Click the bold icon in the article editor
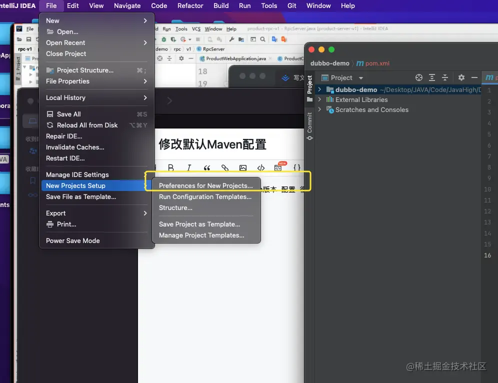 (x=171, y=167)
